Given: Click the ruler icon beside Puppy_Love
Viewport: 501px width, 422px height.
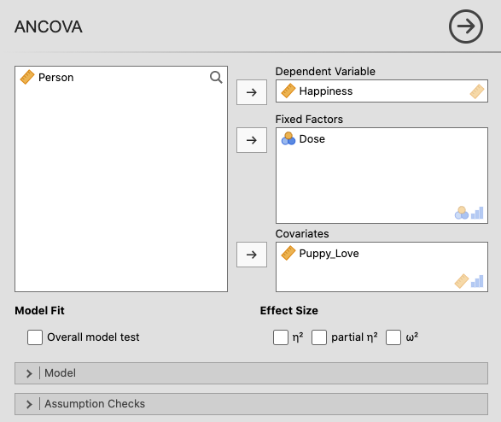Looking at the screenshot, I should [288, 253].
